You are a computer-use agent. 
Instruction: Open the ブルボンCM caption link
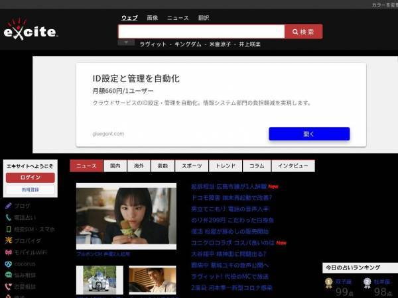pyautogui.click(x=103, y=254)
